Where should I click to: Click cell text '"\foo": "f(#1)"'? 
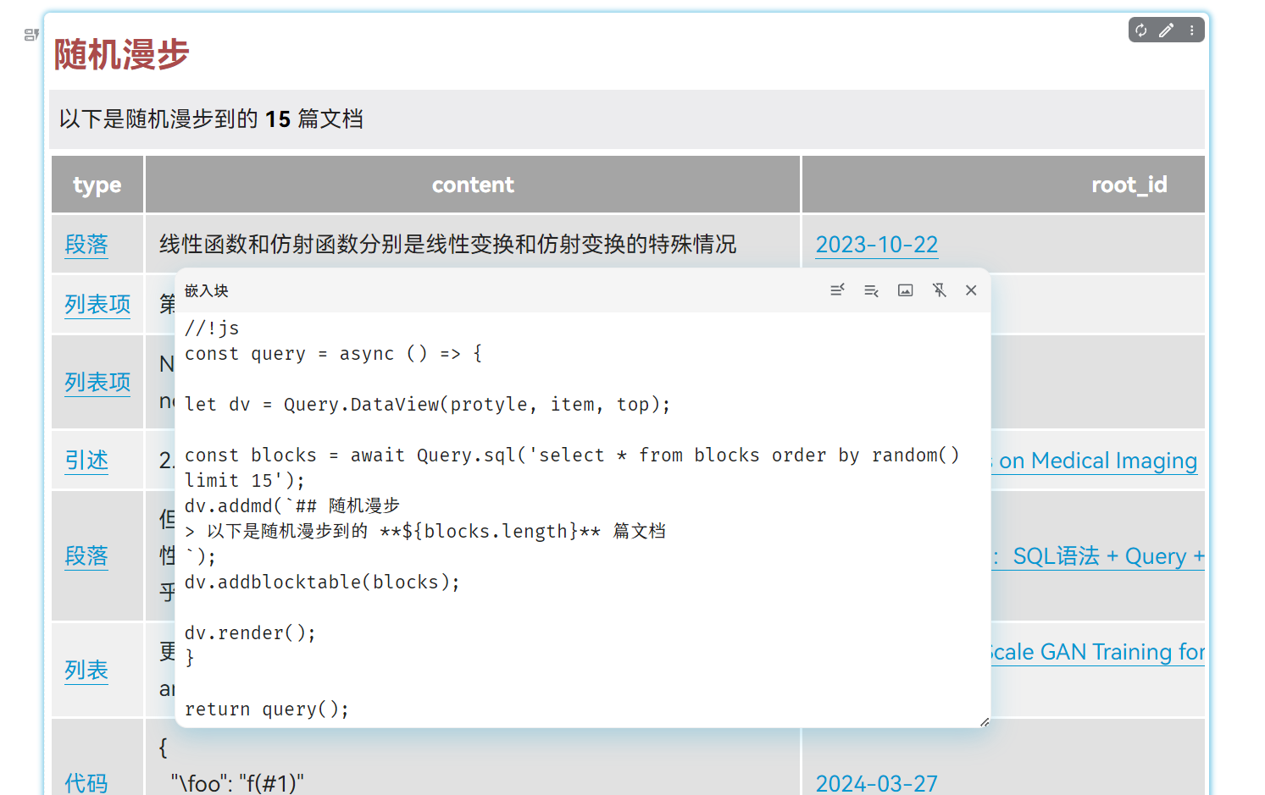237,783
